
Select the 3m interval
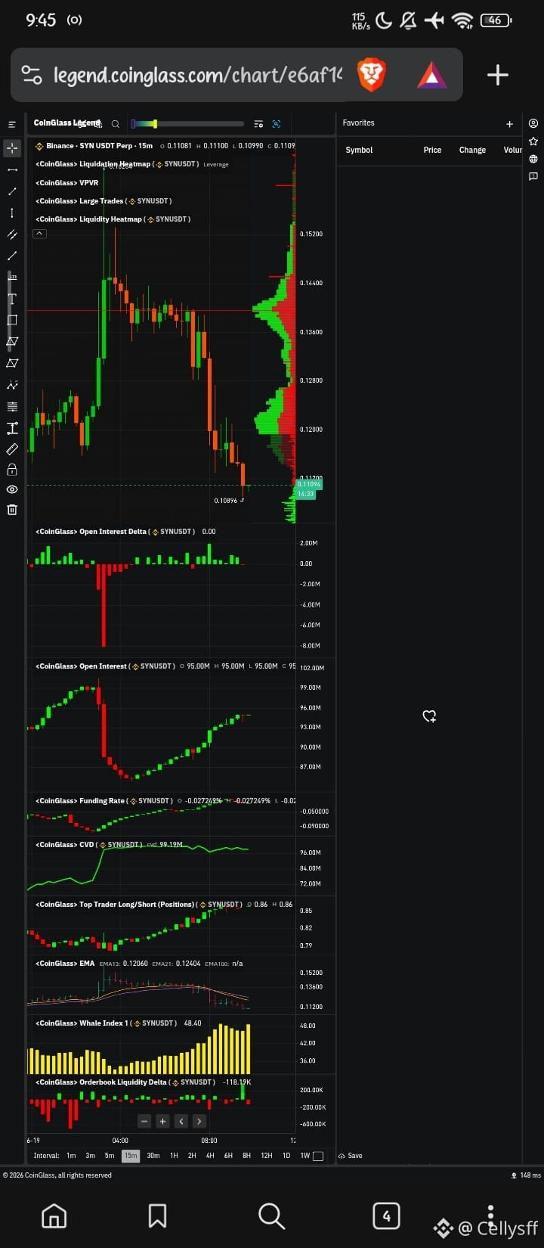[90, 1156]
